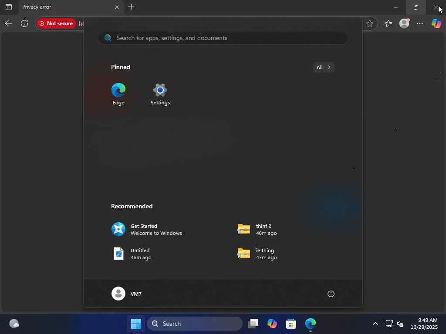Screen dimensions: 446x334
Task: Open Microsoft Store from the taskbar
Action: click(291, 324)
